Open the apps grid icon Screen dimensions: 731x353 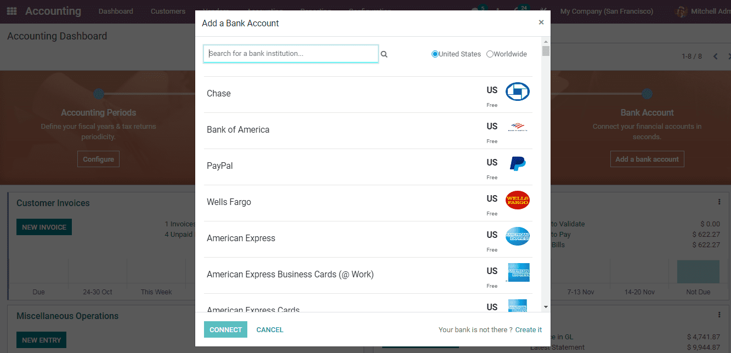[12, 10]
